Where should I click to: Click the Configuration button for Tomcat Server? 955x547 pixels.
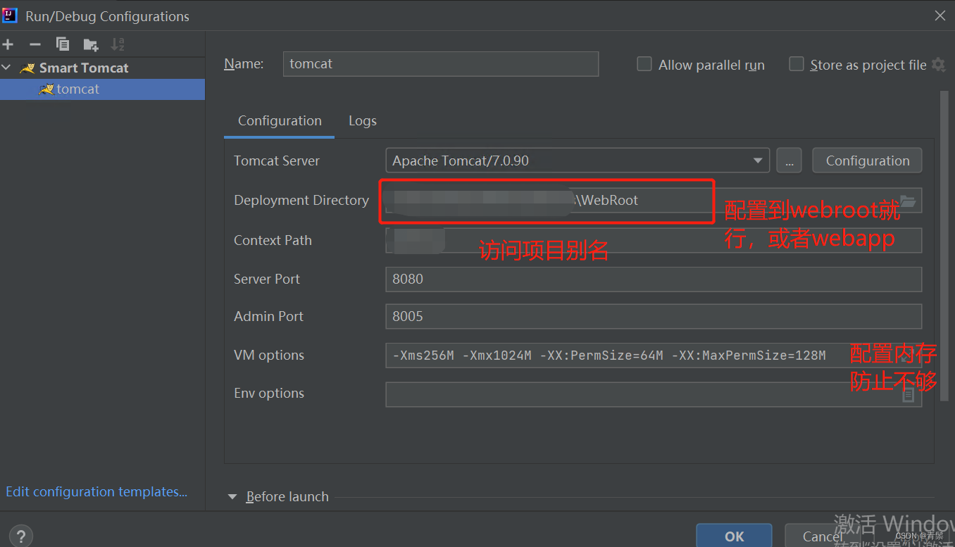(x=867, y=161)
